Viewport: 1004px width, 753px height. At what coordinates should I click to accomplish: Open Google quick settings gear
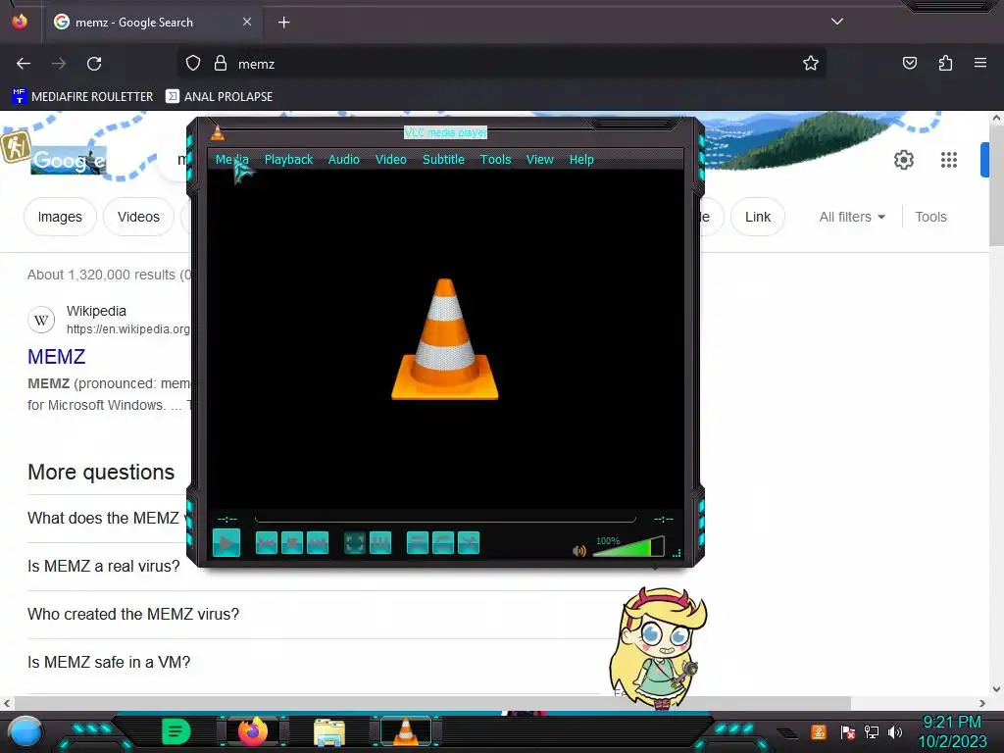click(903, 160)
